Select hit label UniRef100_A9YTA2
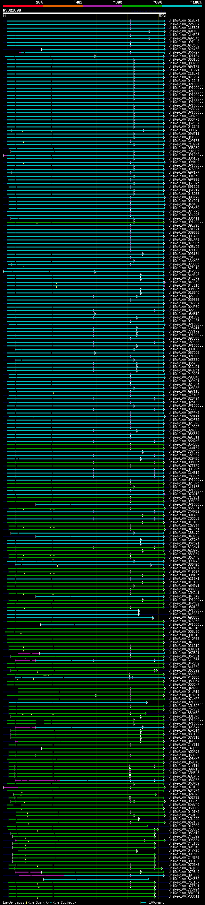Viewport: 205px width, 905px height. (184, 66)
